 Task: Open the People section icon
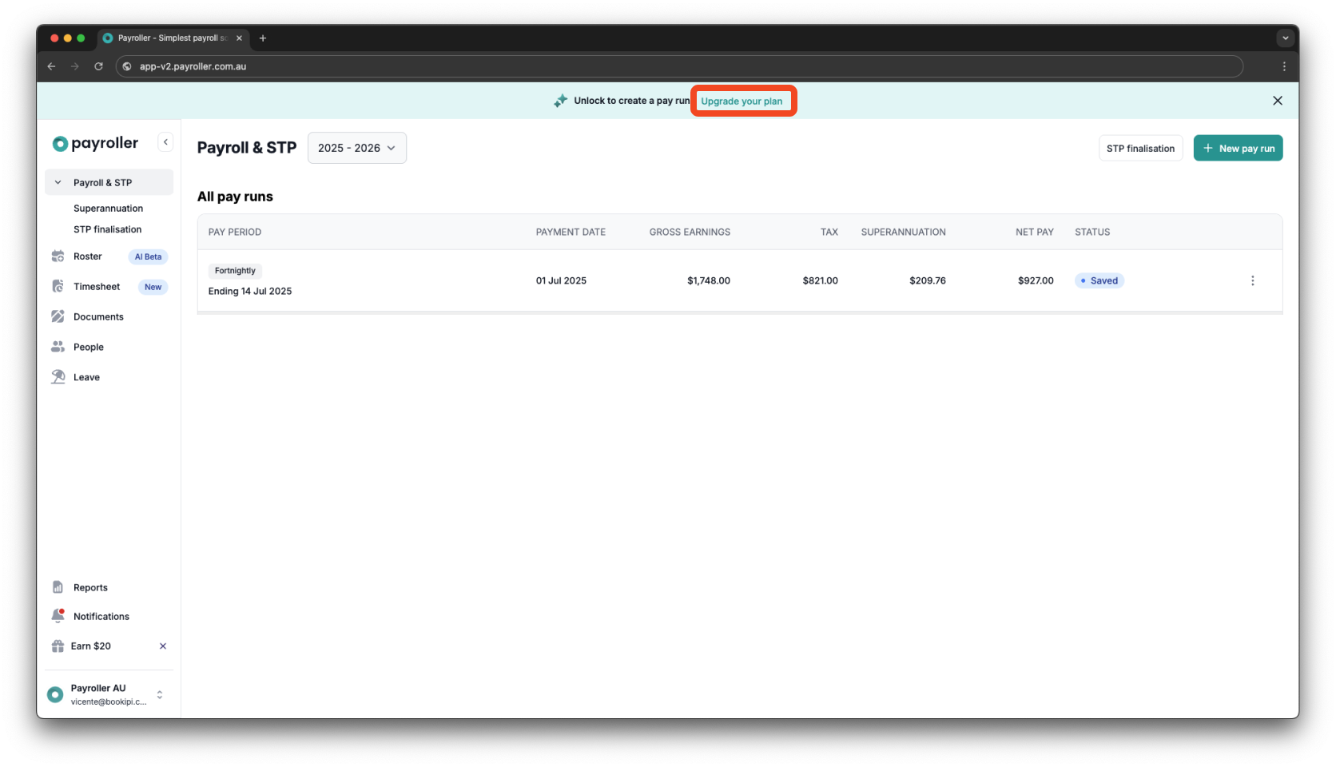point(58,346)
